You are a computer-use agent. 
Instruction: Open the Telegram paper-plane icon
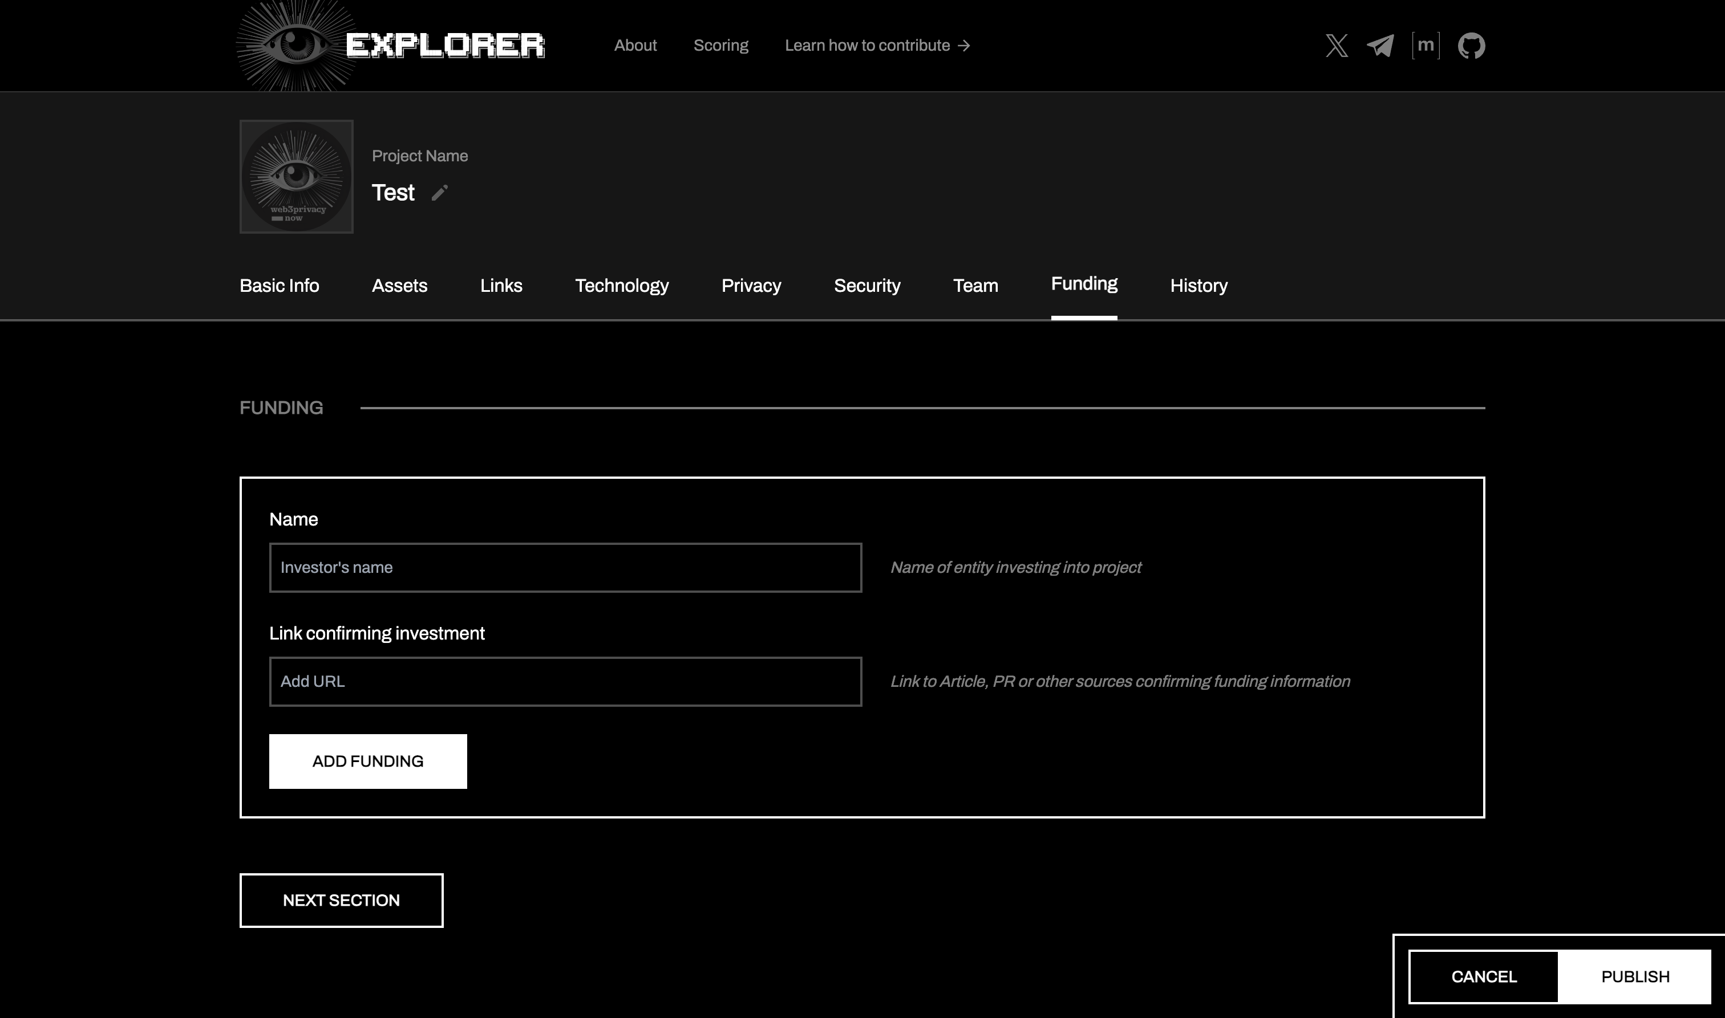(x=1380, y=45)
